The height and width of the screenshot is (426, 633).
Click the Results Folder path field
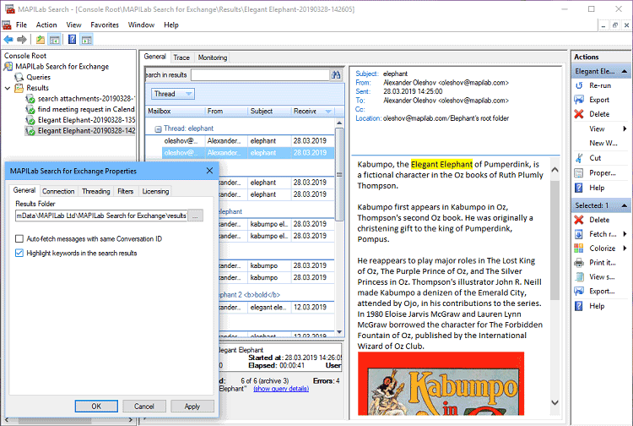[101, 216]
